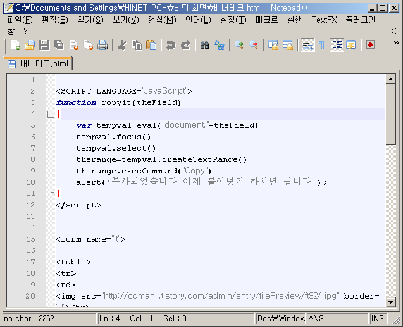Click the tempval.focus() code line
Viewport: 403px width, 327px height.
pos(113,137)
